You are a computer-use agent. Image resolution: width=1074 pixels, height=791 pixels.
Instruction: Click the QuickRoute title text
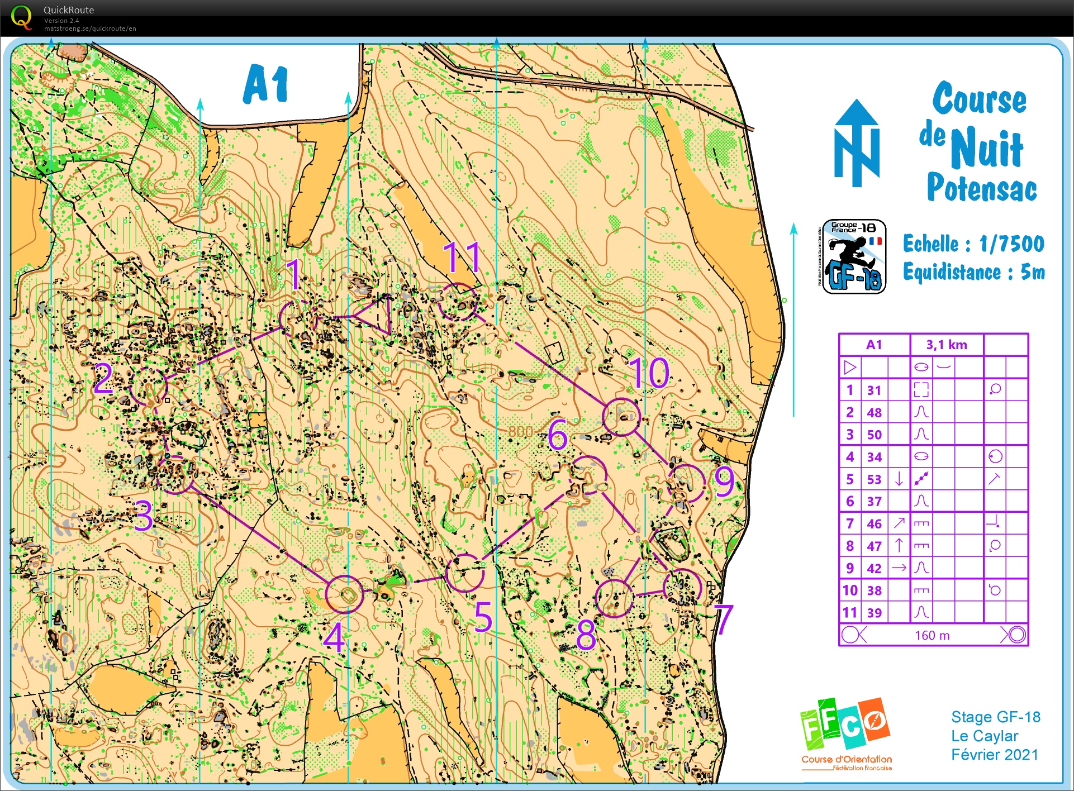pos(69,10)
